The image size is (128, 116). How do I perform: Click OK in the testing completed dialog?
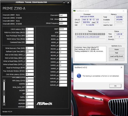pos(115,86)
